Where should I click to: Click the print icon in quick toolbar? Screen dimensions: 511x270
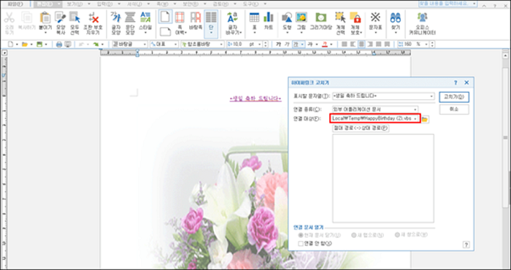pyautogui.click(x=59, y=45)
